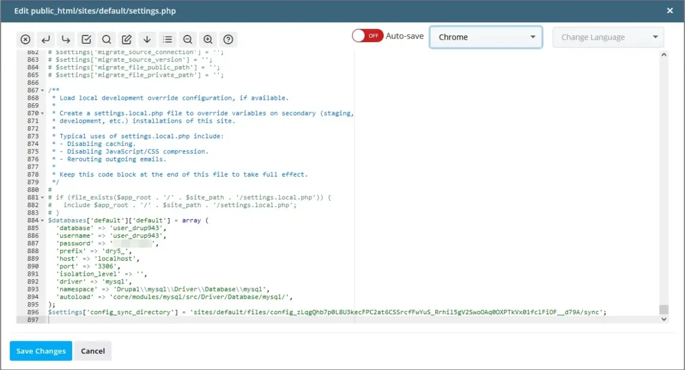Open the editor help via question mark icon
The width and height of the screenshot is (685, 370).
tap(228, 39)
